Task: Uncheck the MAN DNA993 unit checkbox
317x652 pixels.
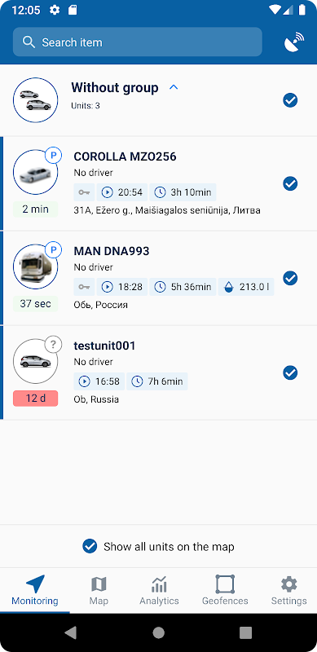Action: pyautogui.click(x=290, y=278)
